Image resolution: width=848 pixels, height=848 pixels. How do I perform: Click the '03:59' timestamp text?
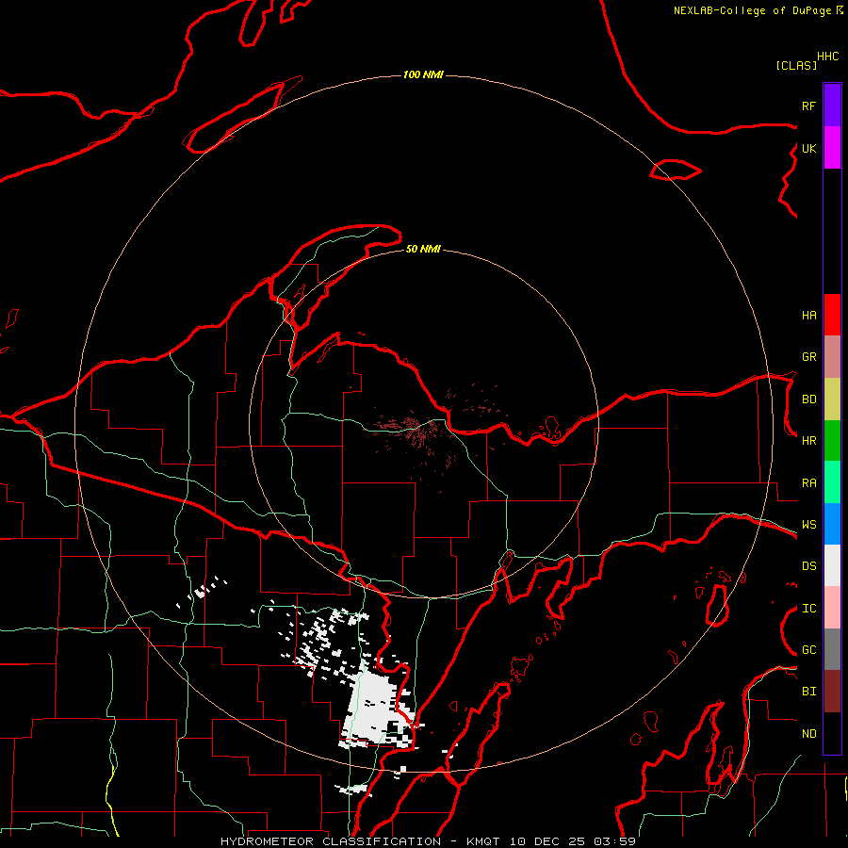614,841
